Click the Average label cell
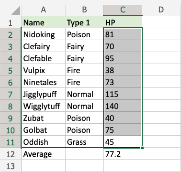Viewport: 181px width, 172px height. coord(44,154)
